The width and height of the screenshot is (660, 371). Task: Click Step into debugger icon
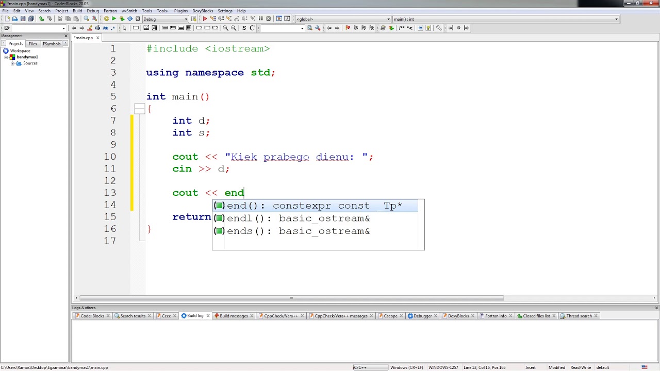[x=229, y=19]
